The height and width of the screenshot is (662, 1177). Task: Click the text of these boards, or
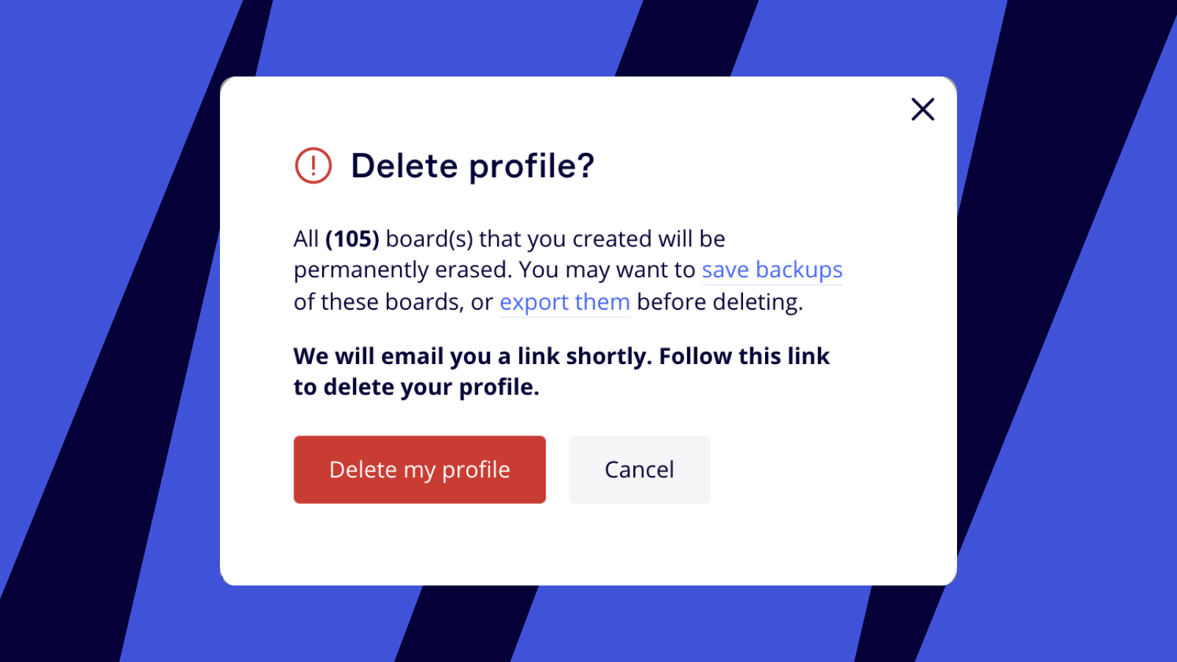pos(393,302)
